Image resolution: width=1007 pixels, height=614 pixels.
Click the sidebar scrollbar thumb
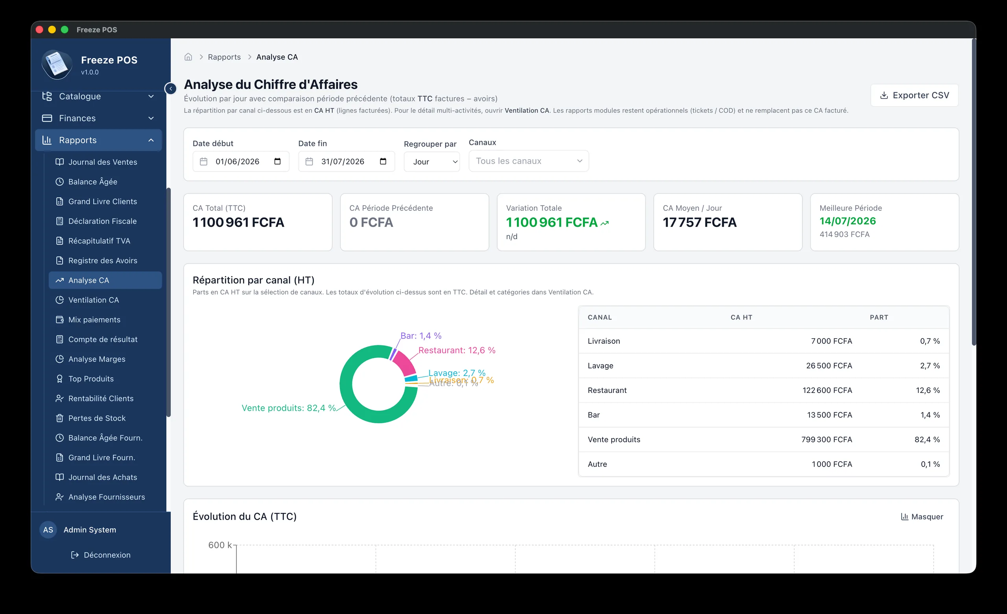[168, 302]
